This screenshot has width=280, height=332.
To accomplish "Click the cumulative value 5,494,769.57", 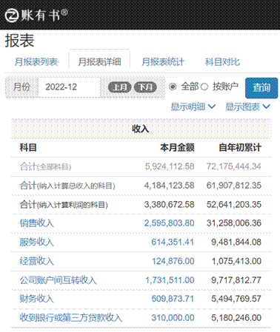I will [236, 299].
